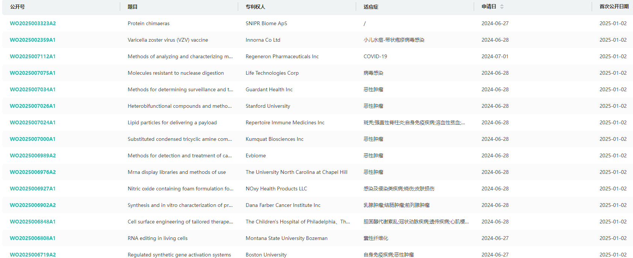Click application date in WO2025003323A2 row
This screenshot has width=633, height=258.
tap(495, 23)
